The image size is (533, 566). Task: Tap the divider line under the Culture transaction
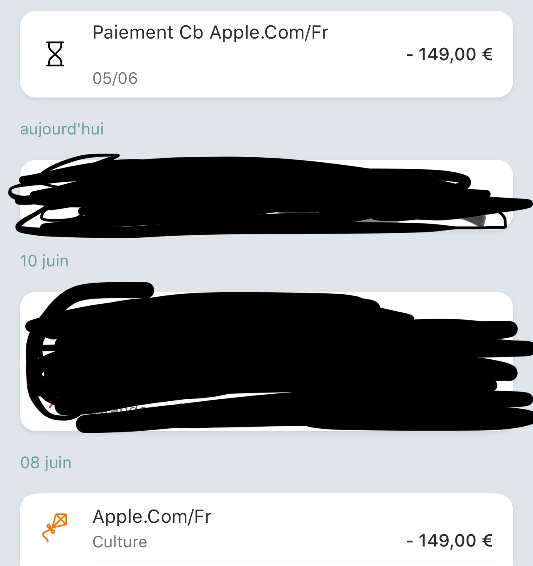(x=291, y=563)
